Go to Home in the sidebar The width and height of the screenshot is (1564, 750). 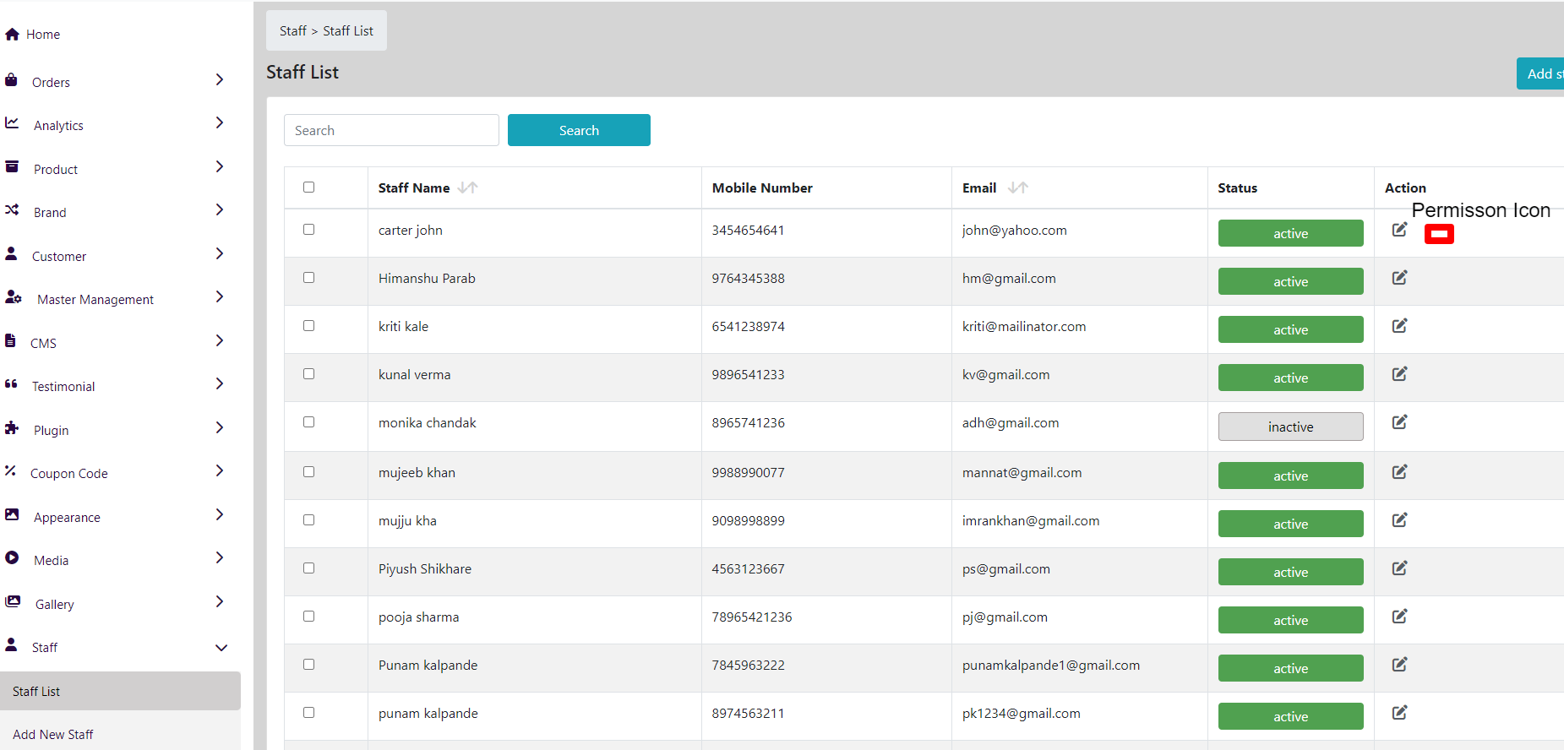point(43,35)
